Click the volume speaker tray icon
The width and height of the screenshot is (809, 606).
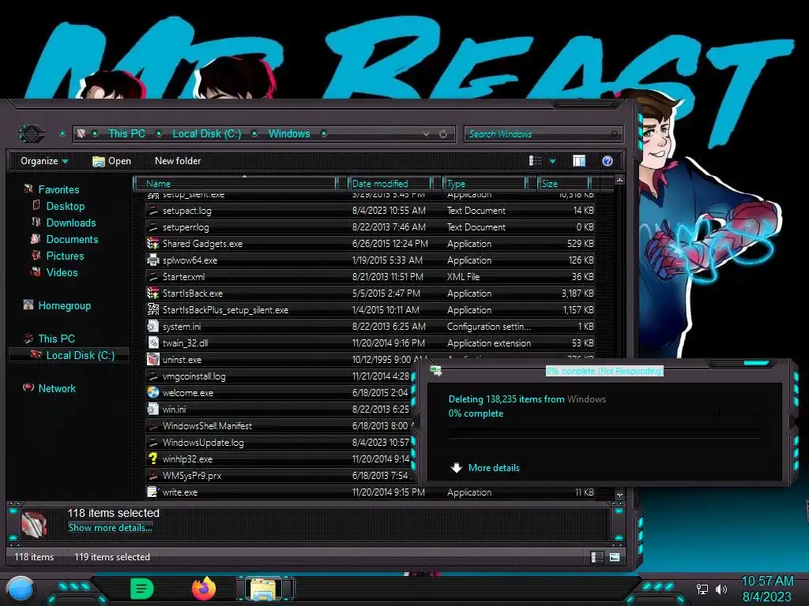(721, 589)
